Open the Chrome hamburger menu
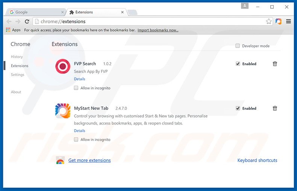Screen dimensions: 297x191 pyautogui.click(x=288, y=21)
